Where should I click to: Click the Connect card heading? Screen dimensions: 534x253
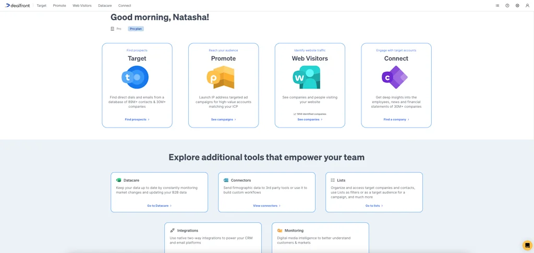(396, 58)
